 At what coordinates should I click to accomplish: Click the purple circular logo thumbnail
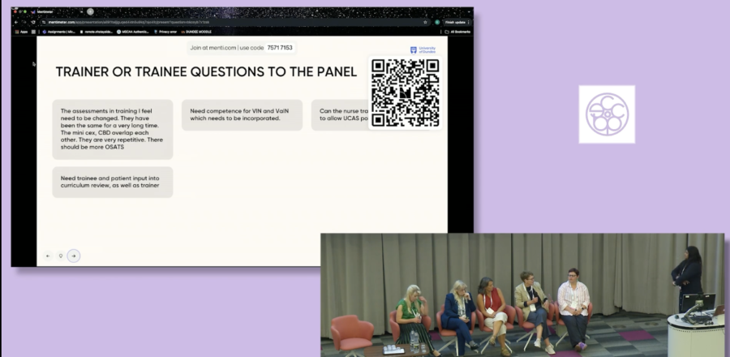(607, 114)
